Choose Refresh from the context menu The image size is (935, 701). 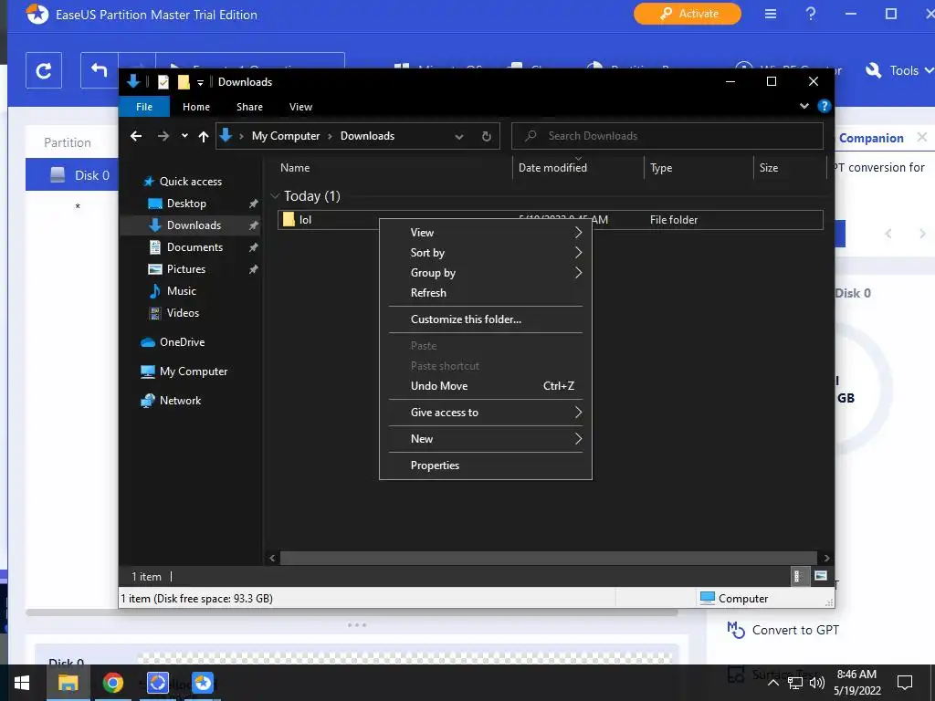coord(486,293)
